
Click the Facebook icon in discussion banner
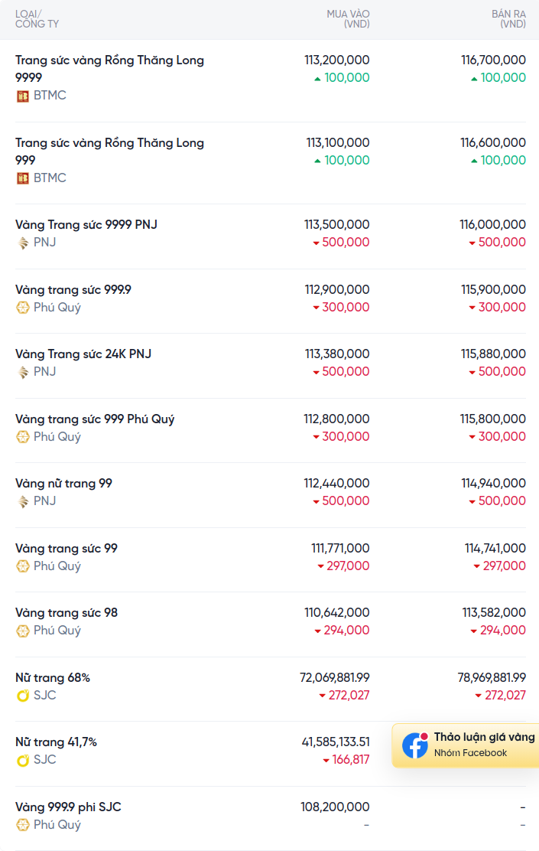415,745
